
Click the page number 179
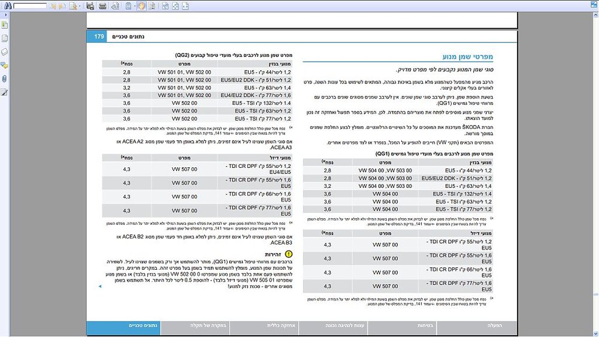tap(99, 37)
